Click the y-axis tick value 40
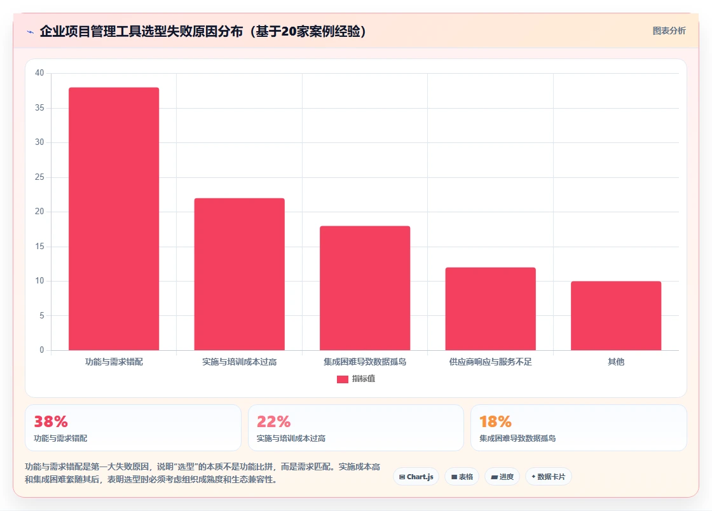The height and width of the screenshot is (511, 712). [x=39, y=73]
